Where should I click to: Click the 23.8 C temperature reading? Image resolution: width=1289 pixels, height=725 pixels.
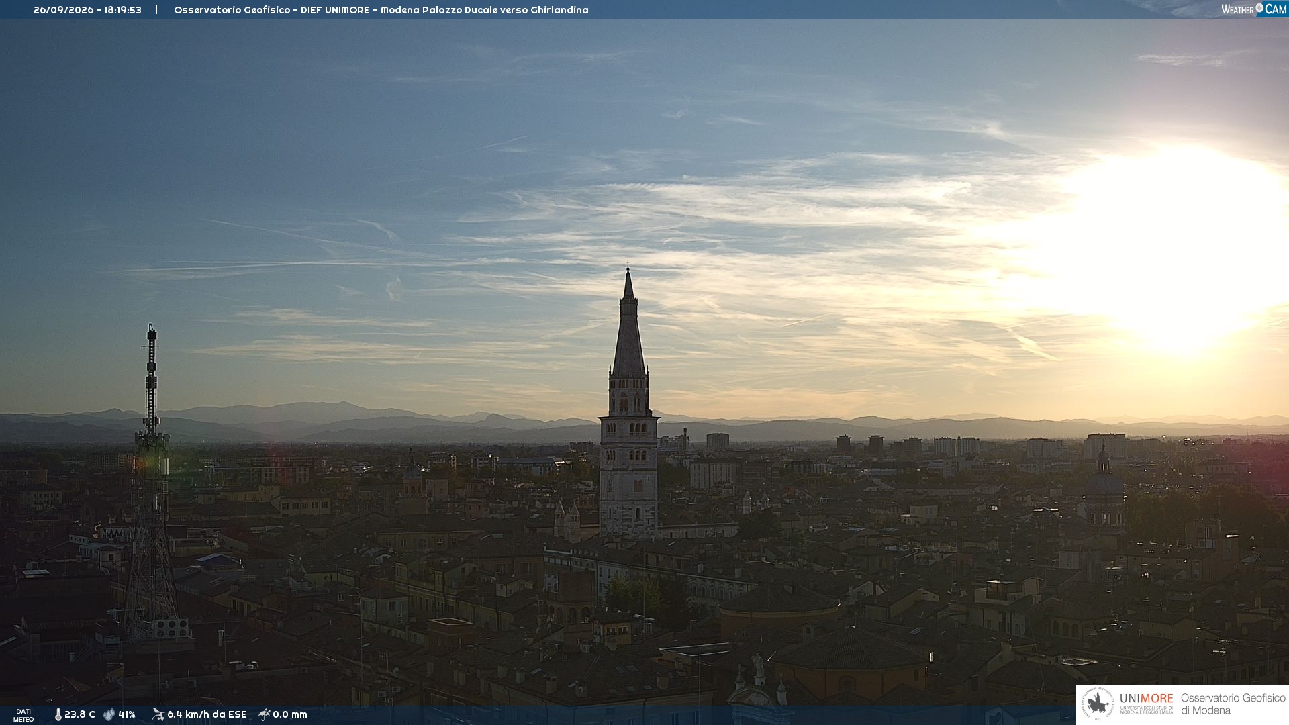pyautogui.click(x=80, y=714)
